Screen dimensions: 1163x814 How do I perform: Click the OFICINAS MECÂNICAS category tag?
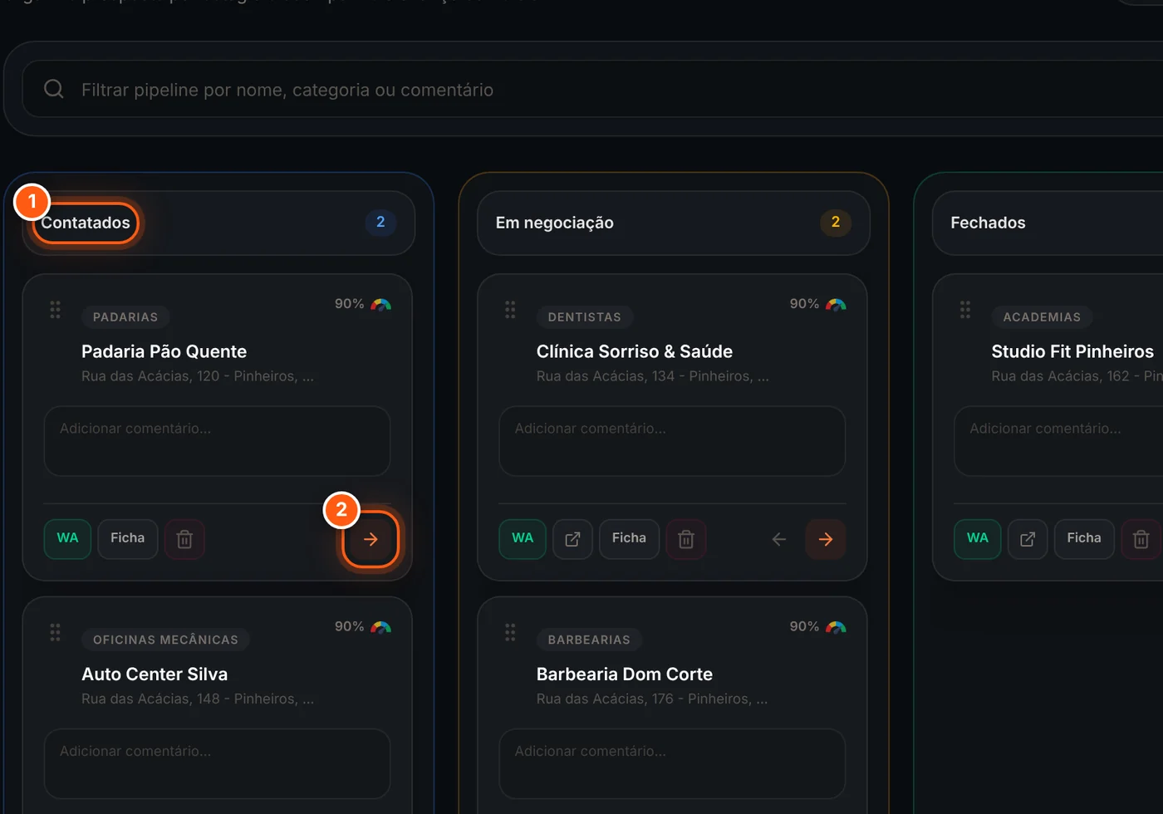tap(165, 640)
